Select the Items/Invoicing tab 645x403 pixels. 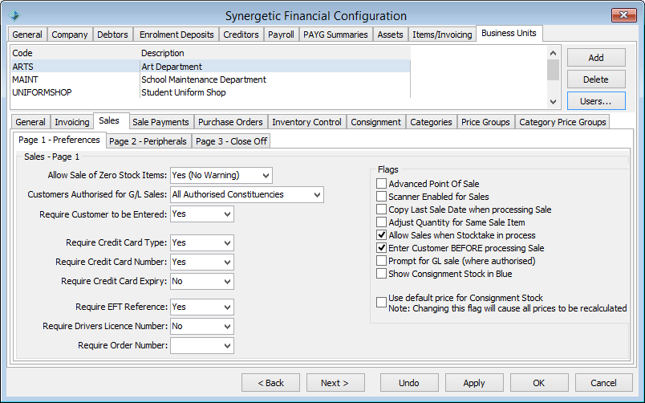tap(442, 35)
